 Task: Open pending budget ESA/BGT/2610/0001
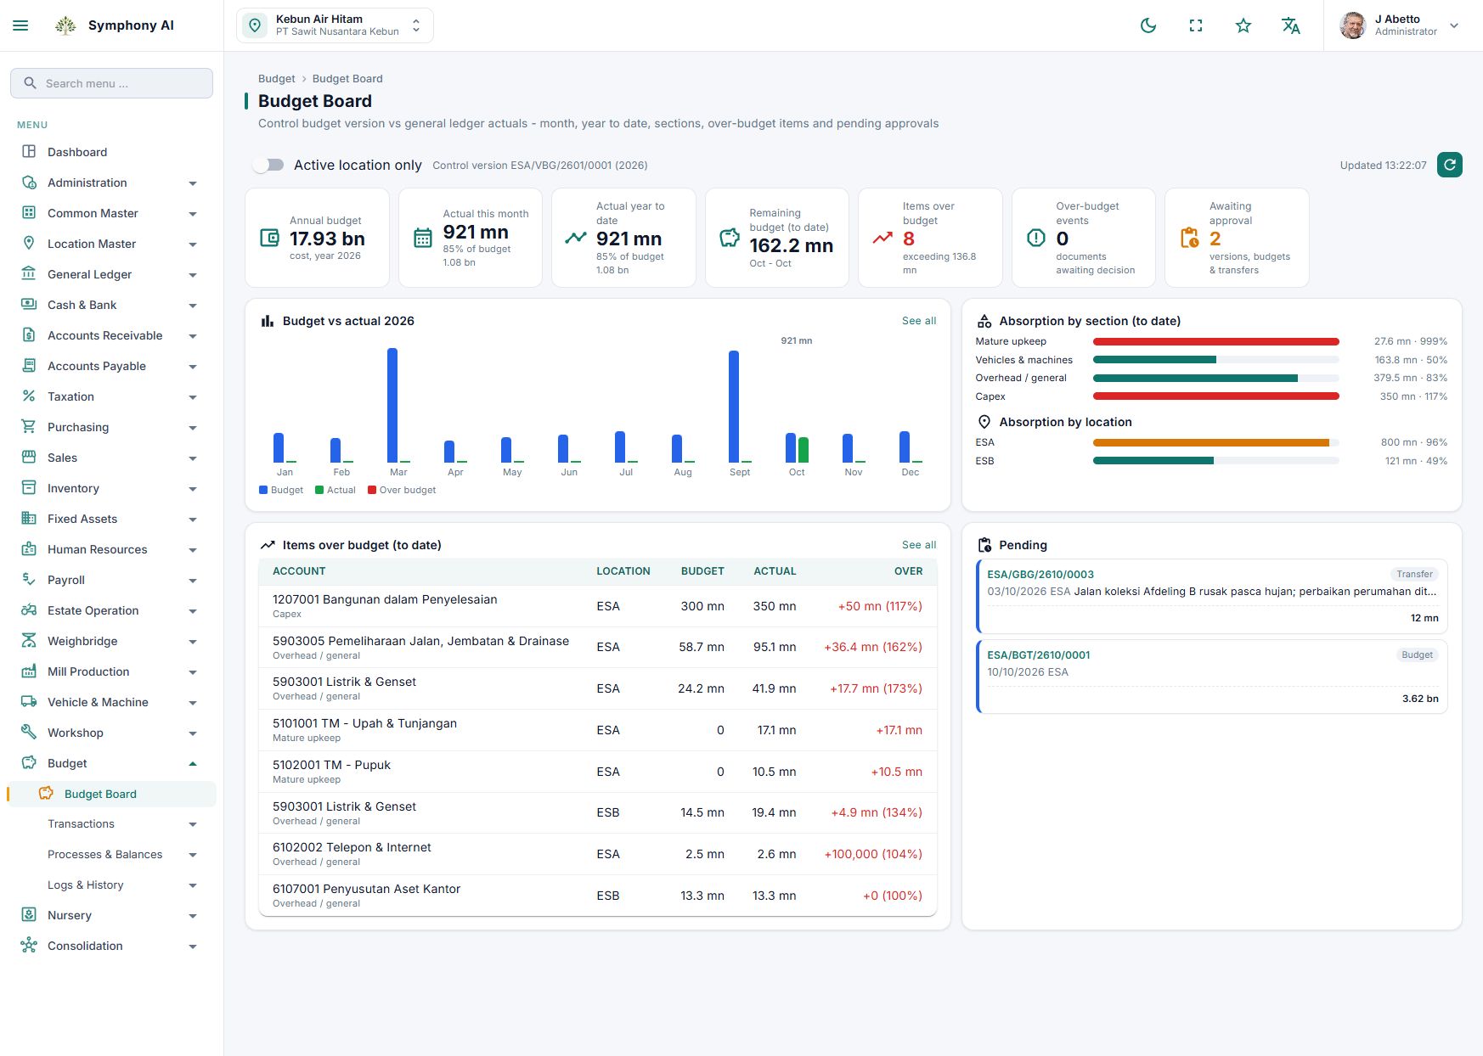[1212, 677]
